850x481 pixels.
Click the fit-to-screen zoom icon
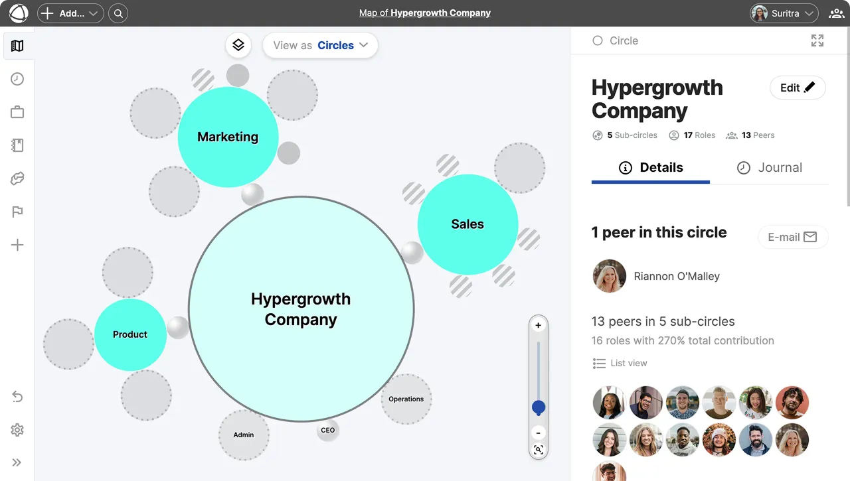pos(539,450)
